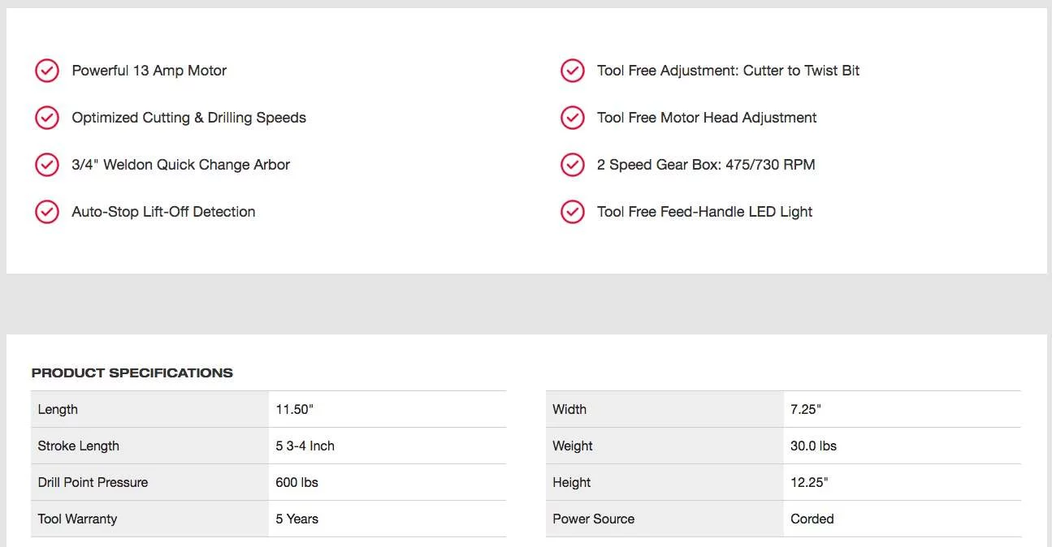Click checkmark icon for Auto-Stop Lift-Off Detection
The image size is (1052, 547).
tap(47, 212)
